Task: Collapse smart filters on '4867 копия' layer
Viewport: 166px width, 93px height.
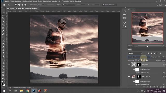Action: click(x=165, y=65)
